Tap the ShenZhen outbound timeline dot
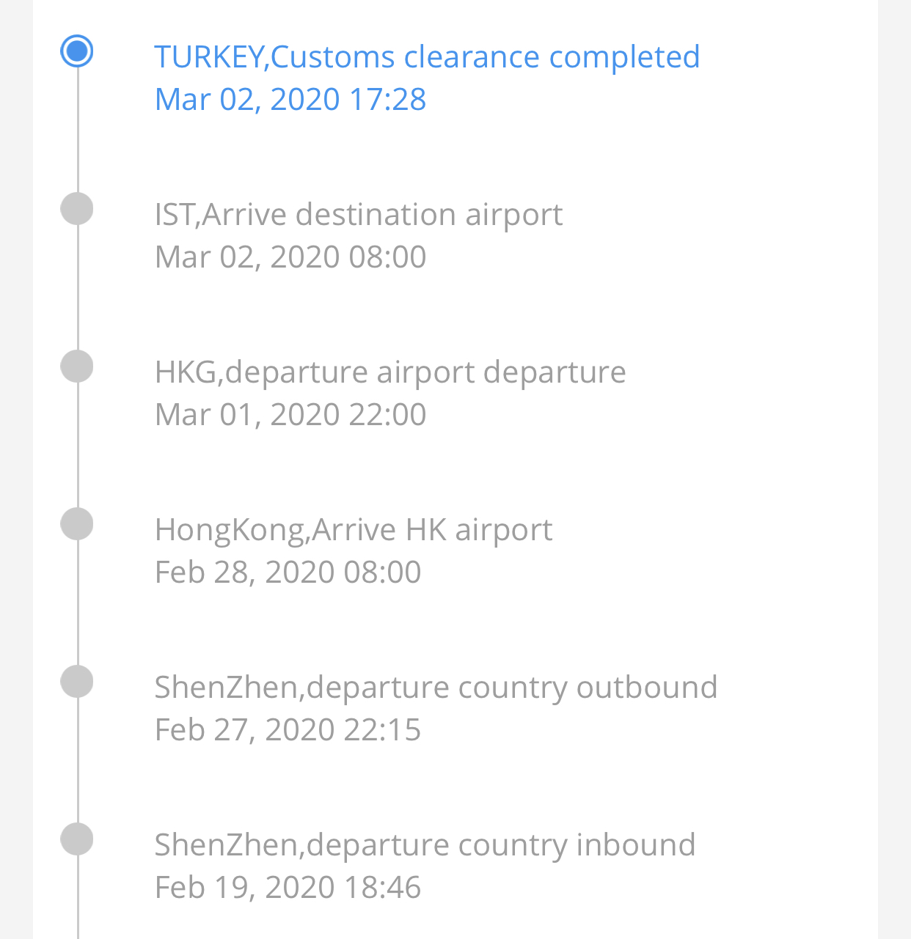The height and width of the screenshot is (939, 911). pos(77,682)
